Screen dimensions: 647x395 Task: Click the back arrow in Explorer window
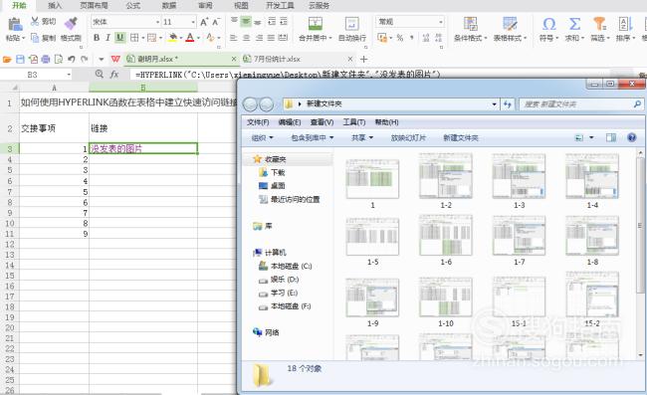[x=250, y=104]
